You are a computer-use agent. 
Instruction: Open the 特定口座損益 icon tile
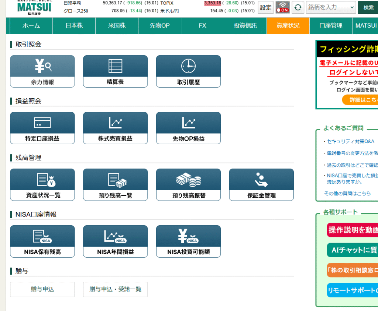click(42, 123)
